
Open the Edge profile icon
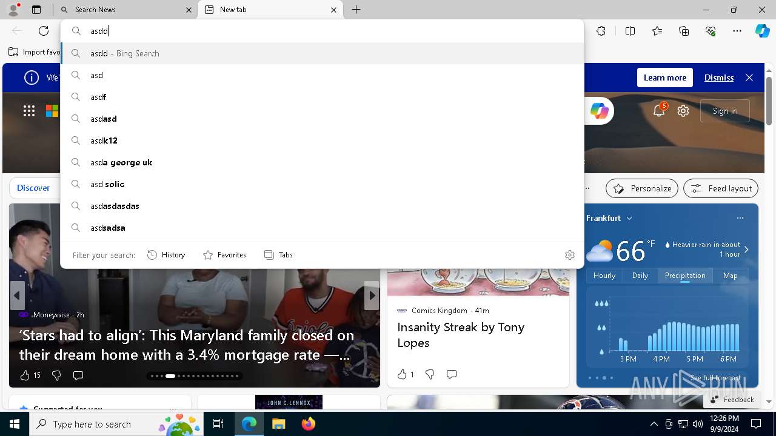tap(13, 10)
